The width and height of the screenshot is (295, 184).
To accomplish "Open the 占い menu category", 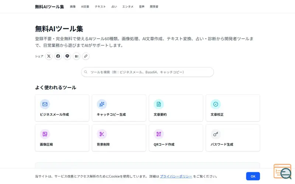I will click(x=114, y=7).
